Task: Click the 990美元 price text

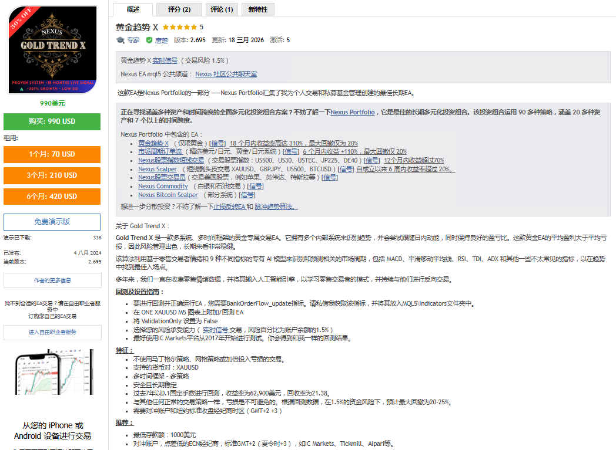Action: click(52, 103)
